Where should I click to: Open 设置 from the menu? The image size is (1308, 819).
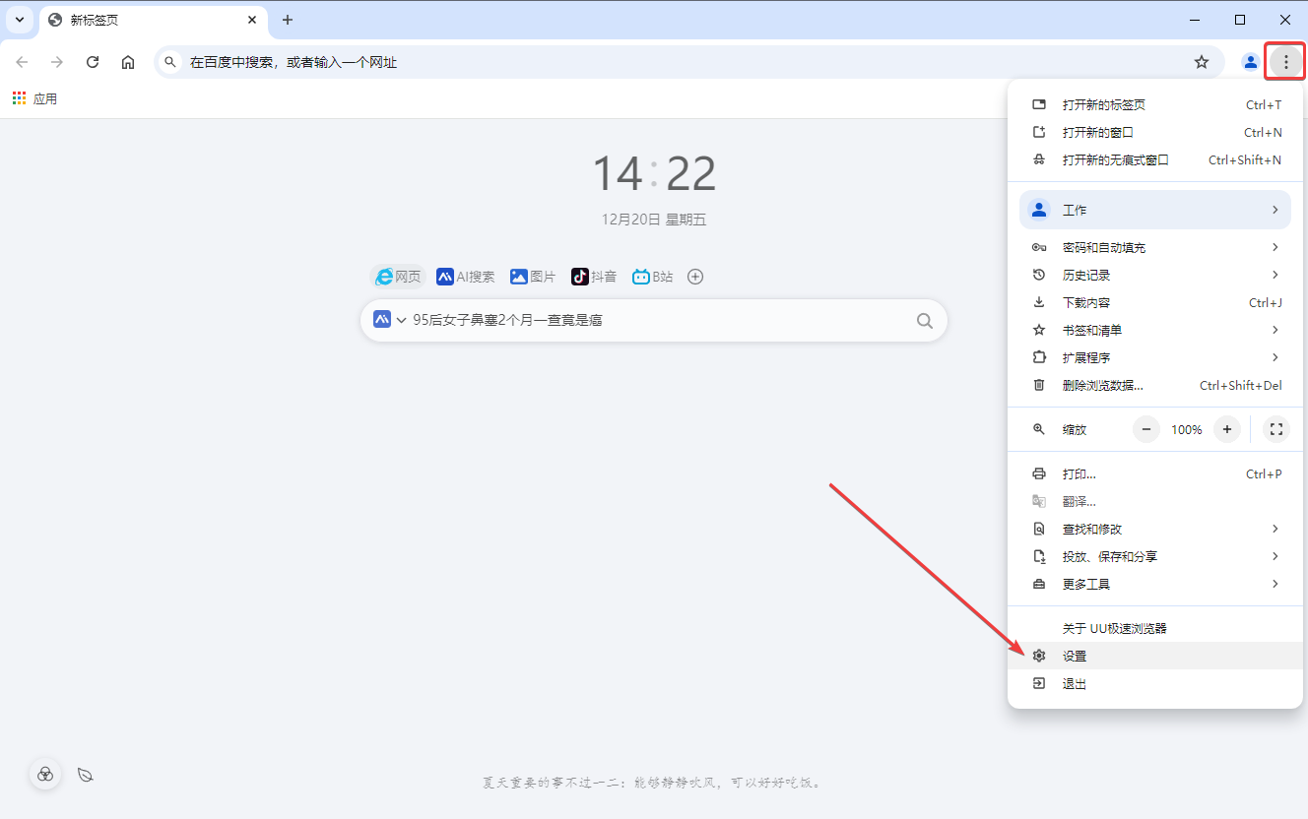click(1075, 656)
